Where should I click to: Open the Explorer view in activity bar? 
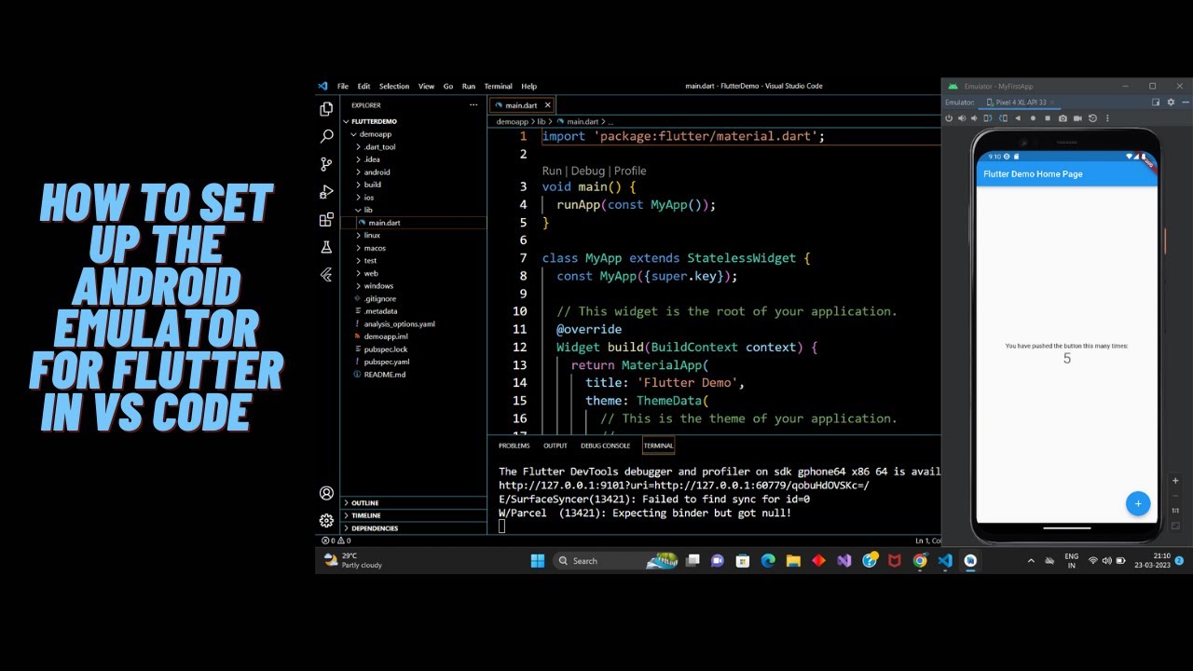[x=326, y=109]
